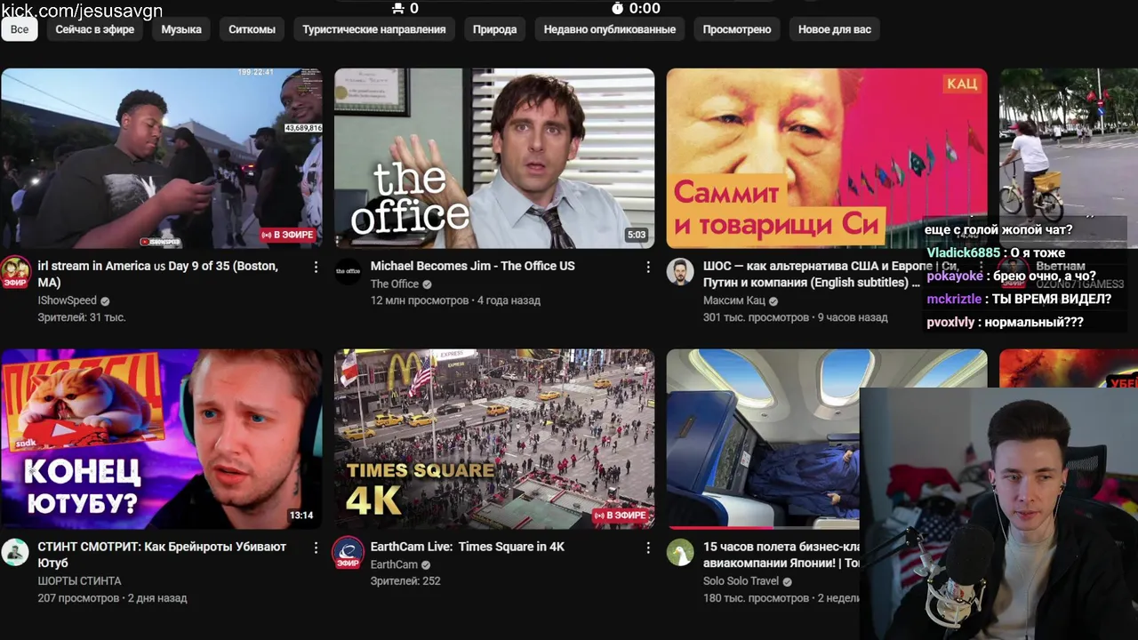
Task: Click the live badge on Times Square thumbnail
Action: (621, 516)
